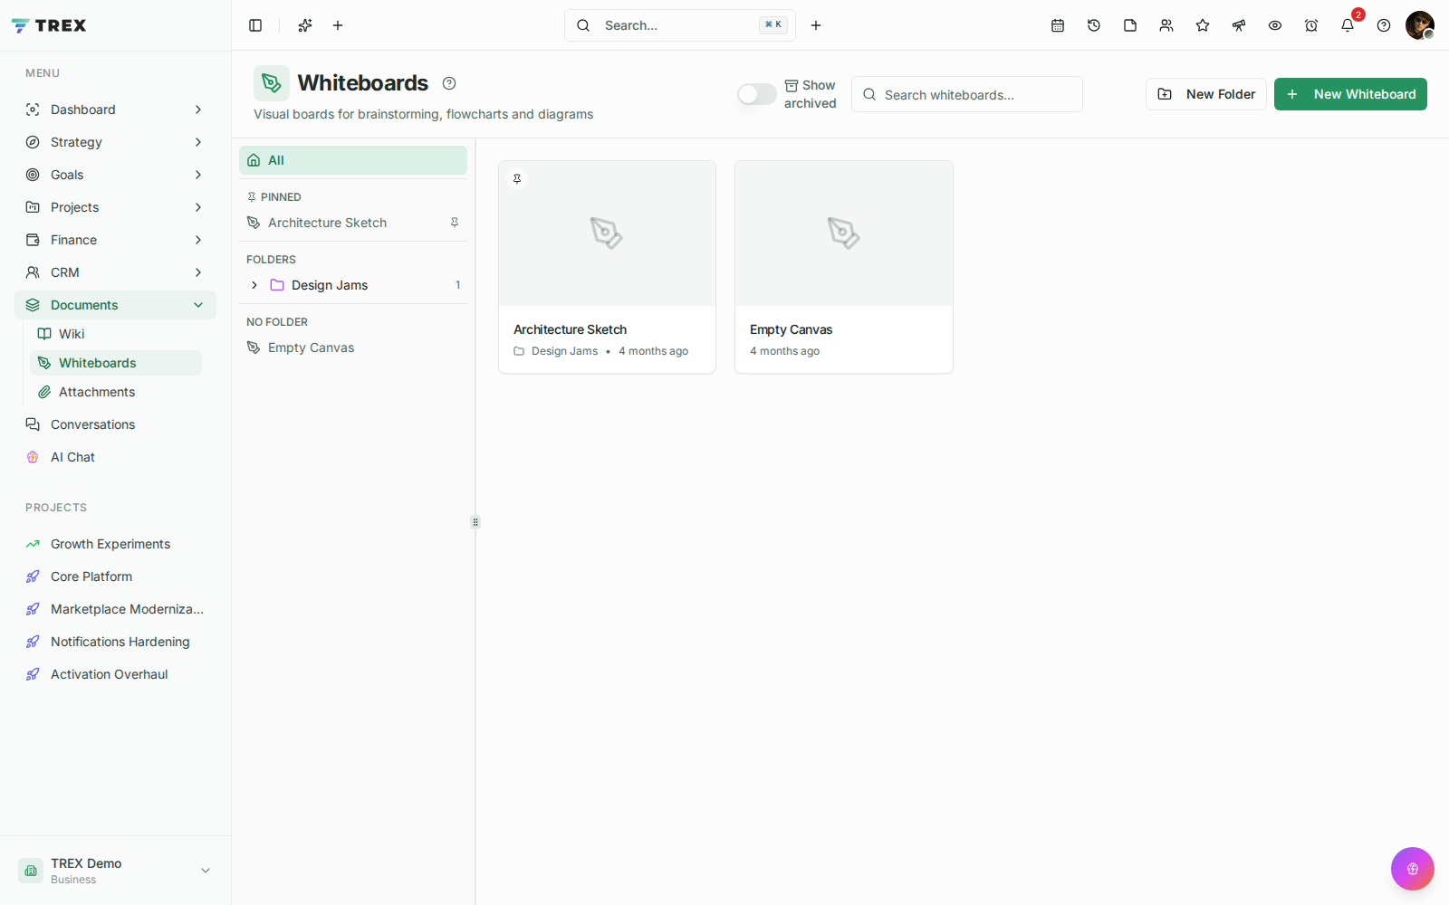The width and height of the screenshot is (1449, 905).
Task: Open AI Chat in the sidebar
Action: point(116,457)
